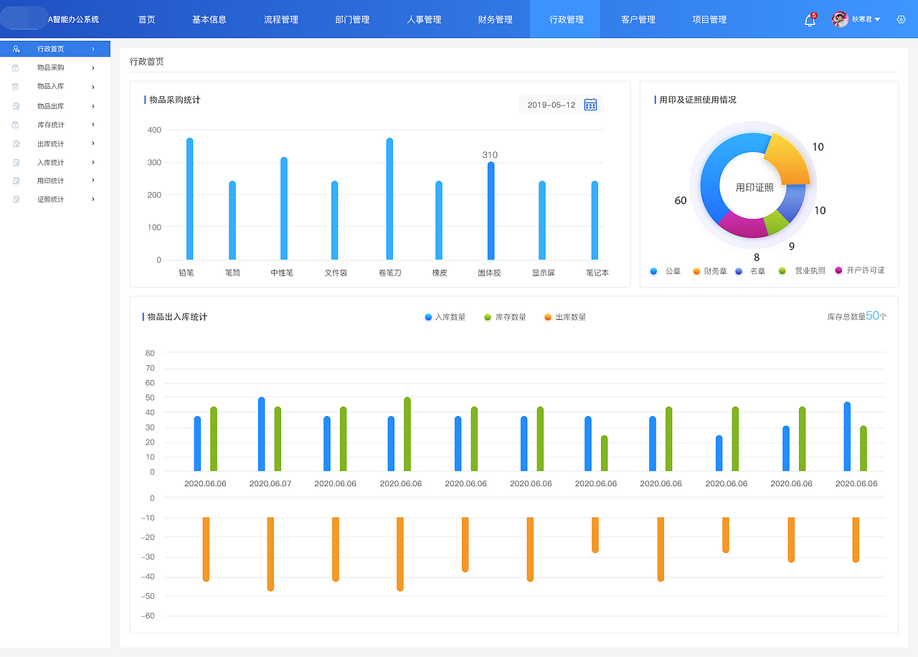Image resolution: width=918 pixels, height=657 pixels.
Task: Expand the 用印统计 chevron
Action: [x=93, y=181]
